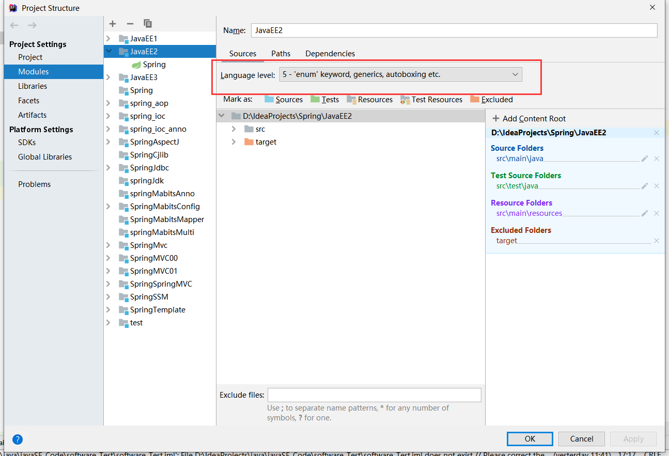The height and width of the screenshot is (456, 669).
Task: Copy the selected module icon
Action: [x=148, y=24]
